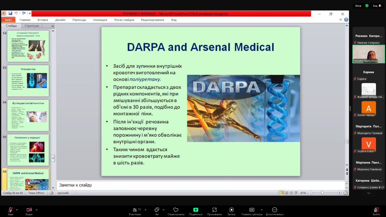Switch to the Слайды pane tab

11,26
